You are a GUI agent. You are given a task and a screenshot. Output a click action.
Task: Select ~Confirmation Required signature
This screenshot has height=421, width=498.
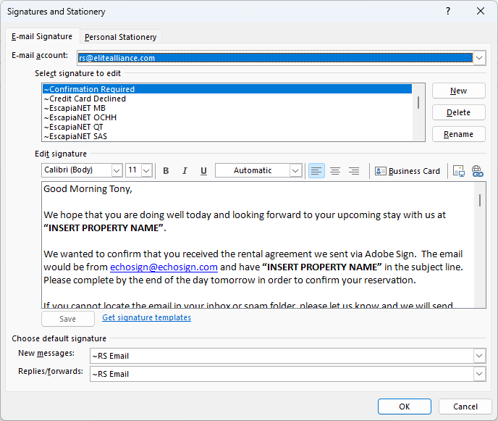227,89
